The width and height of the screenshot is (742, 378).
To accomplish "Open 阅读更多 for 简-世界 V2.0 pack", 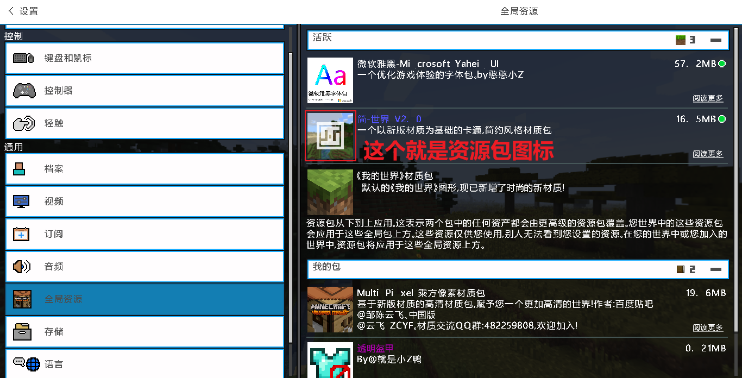I will coord(708,154).
